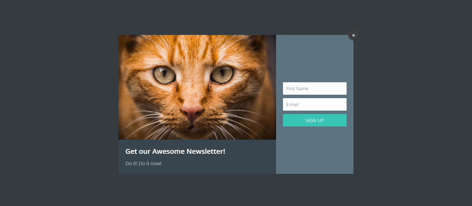Click empty form panel area below SIGN UP
The image size is (472, 206).
[314, 150]
